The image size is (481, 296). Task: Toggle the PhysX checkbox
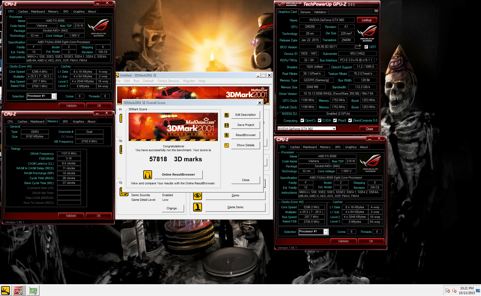(x=335, y=120)
